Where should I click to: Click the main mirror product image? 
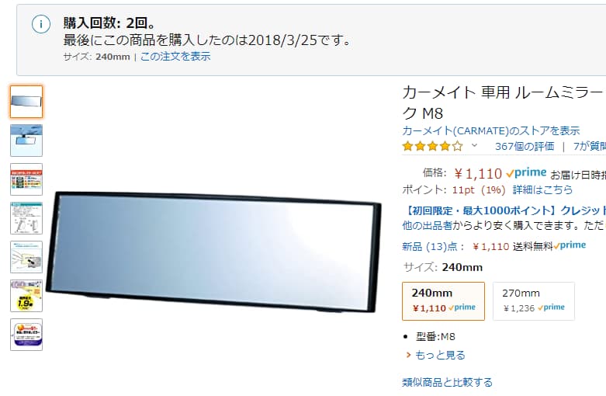pos(213,252)
